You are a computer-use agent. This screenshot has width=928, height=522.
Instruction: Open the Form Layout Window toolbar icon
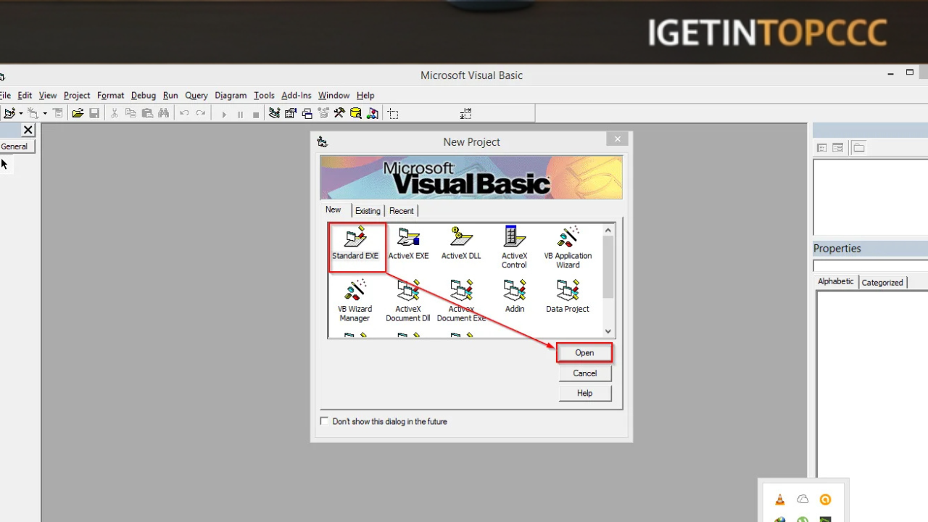point(307,114)
